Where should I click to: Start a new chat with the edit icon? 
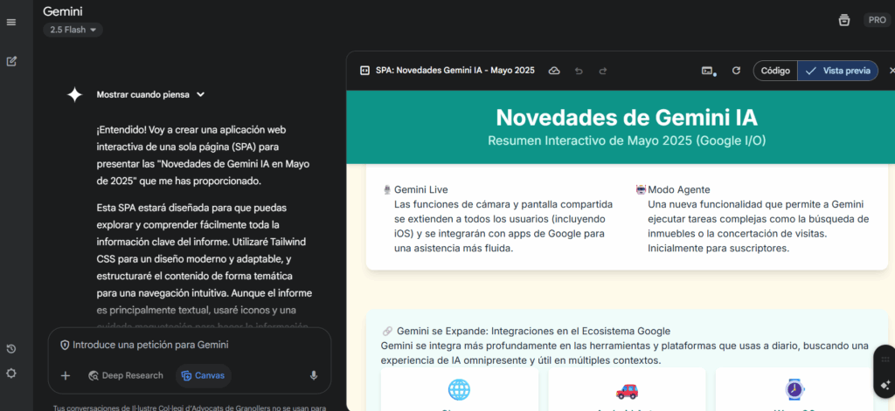(11, 61)
